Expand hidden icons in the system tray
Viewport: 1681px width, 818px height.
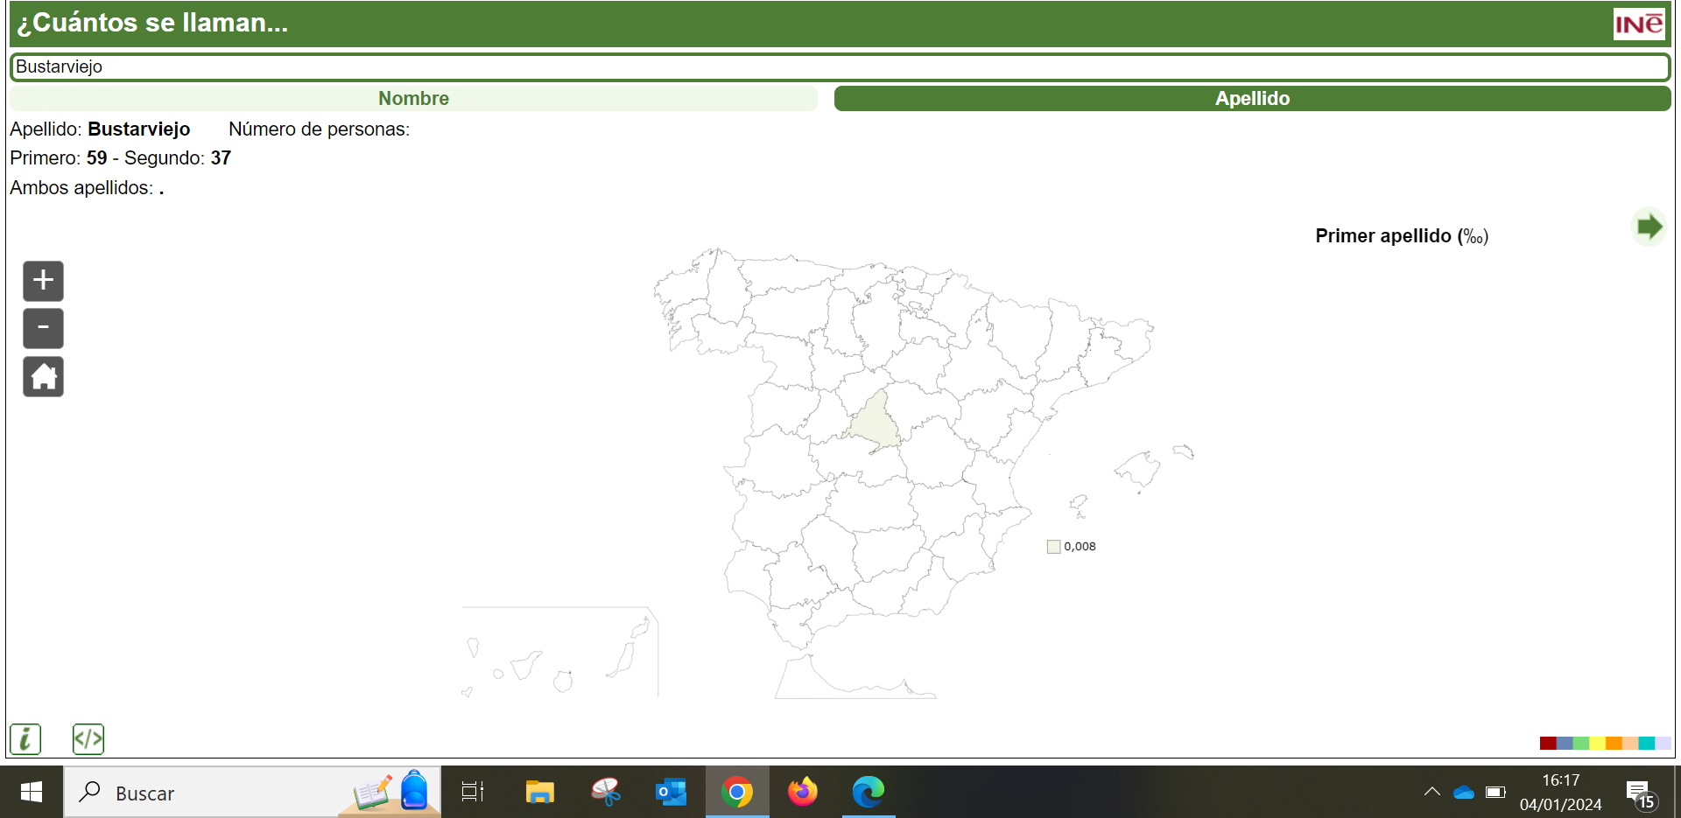click(1432, 793)
